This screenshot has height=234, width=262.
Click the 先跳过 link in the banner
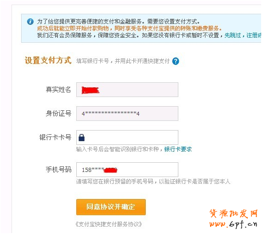pos(233,35)
